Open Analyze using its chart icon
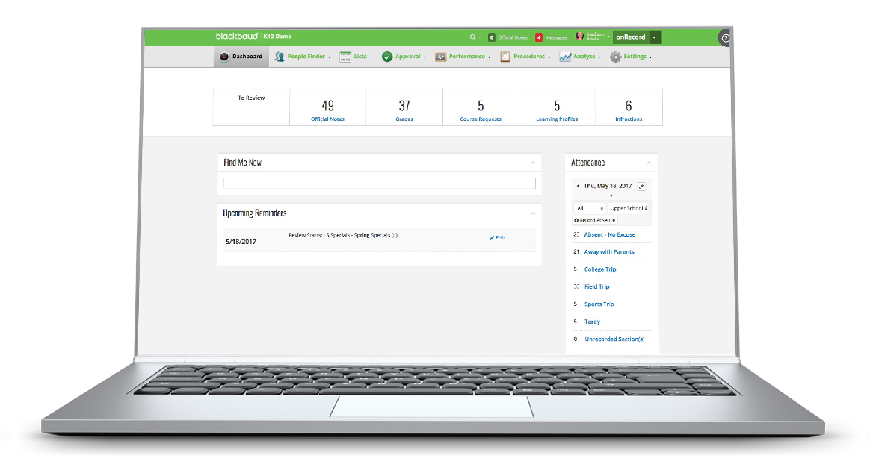870x476 pixels. [x=565, y=56]
